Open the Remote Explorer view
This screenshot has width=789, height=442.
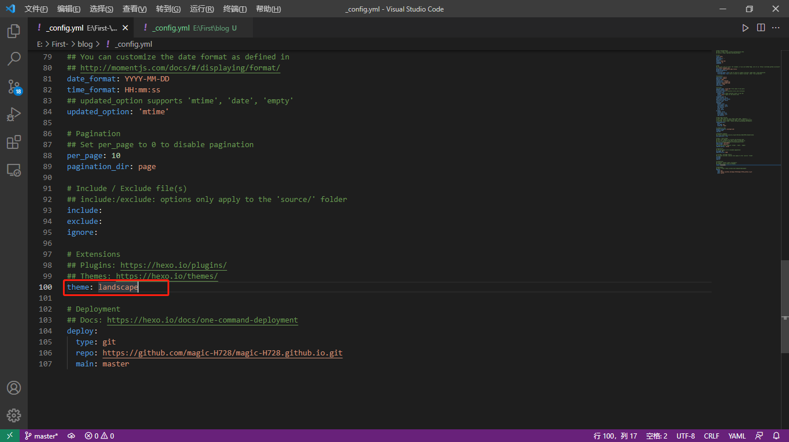14,170
